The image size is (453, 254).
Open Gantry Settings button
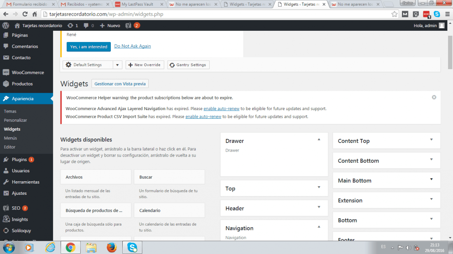coord(188,65)
